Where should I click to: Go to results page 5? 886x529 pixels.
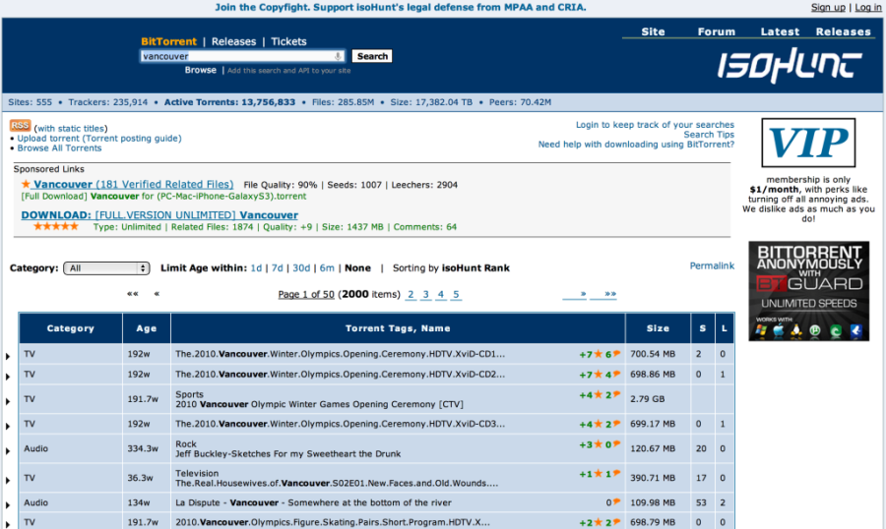[x=456, y=294]
